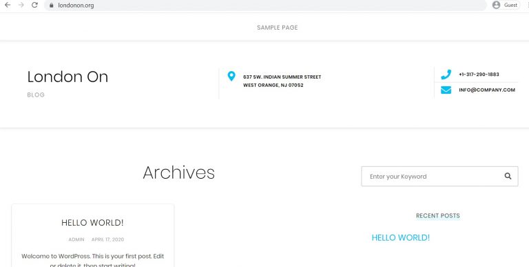Click the blue envelope email icon
The image size is (529, 267).
coord(446,90)
